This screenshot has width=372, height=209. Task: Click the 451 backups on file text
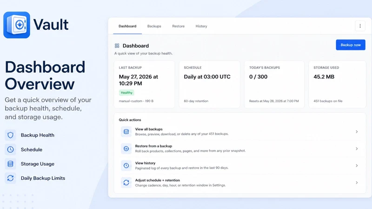(328, 101)
